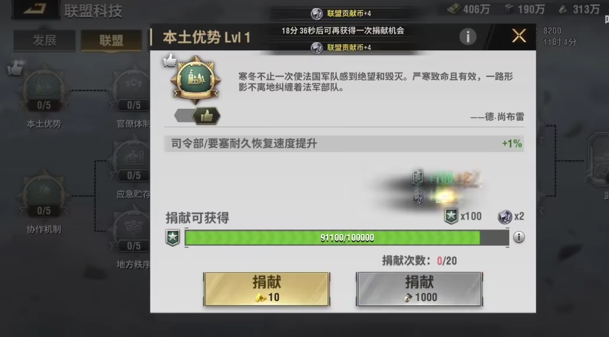The image size is (609, 337).
Task: Click the 190万 steel resource counter
Action: tap(524, 9)
